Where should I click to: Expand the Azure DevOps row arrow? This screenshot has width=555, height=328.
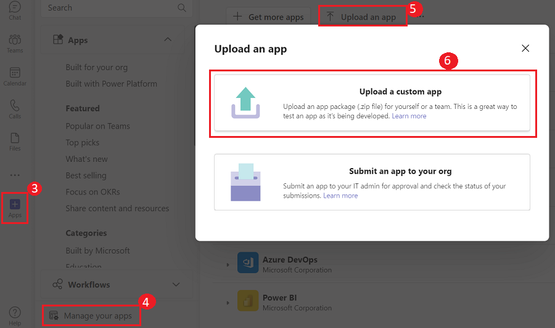click(x=228, y=265)
